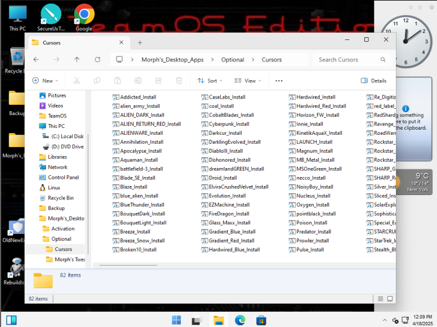Go back with the Back arrow
Image resolution: width=437 pixels, height=327 pixels.
[36, 59]
